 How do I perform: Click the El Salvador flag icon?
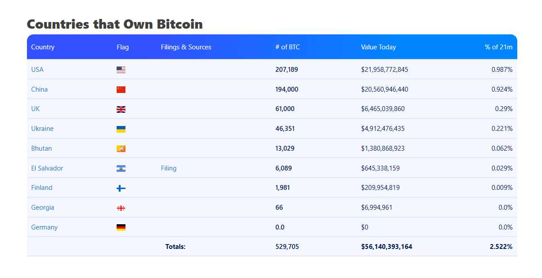[x=121, y=168]
